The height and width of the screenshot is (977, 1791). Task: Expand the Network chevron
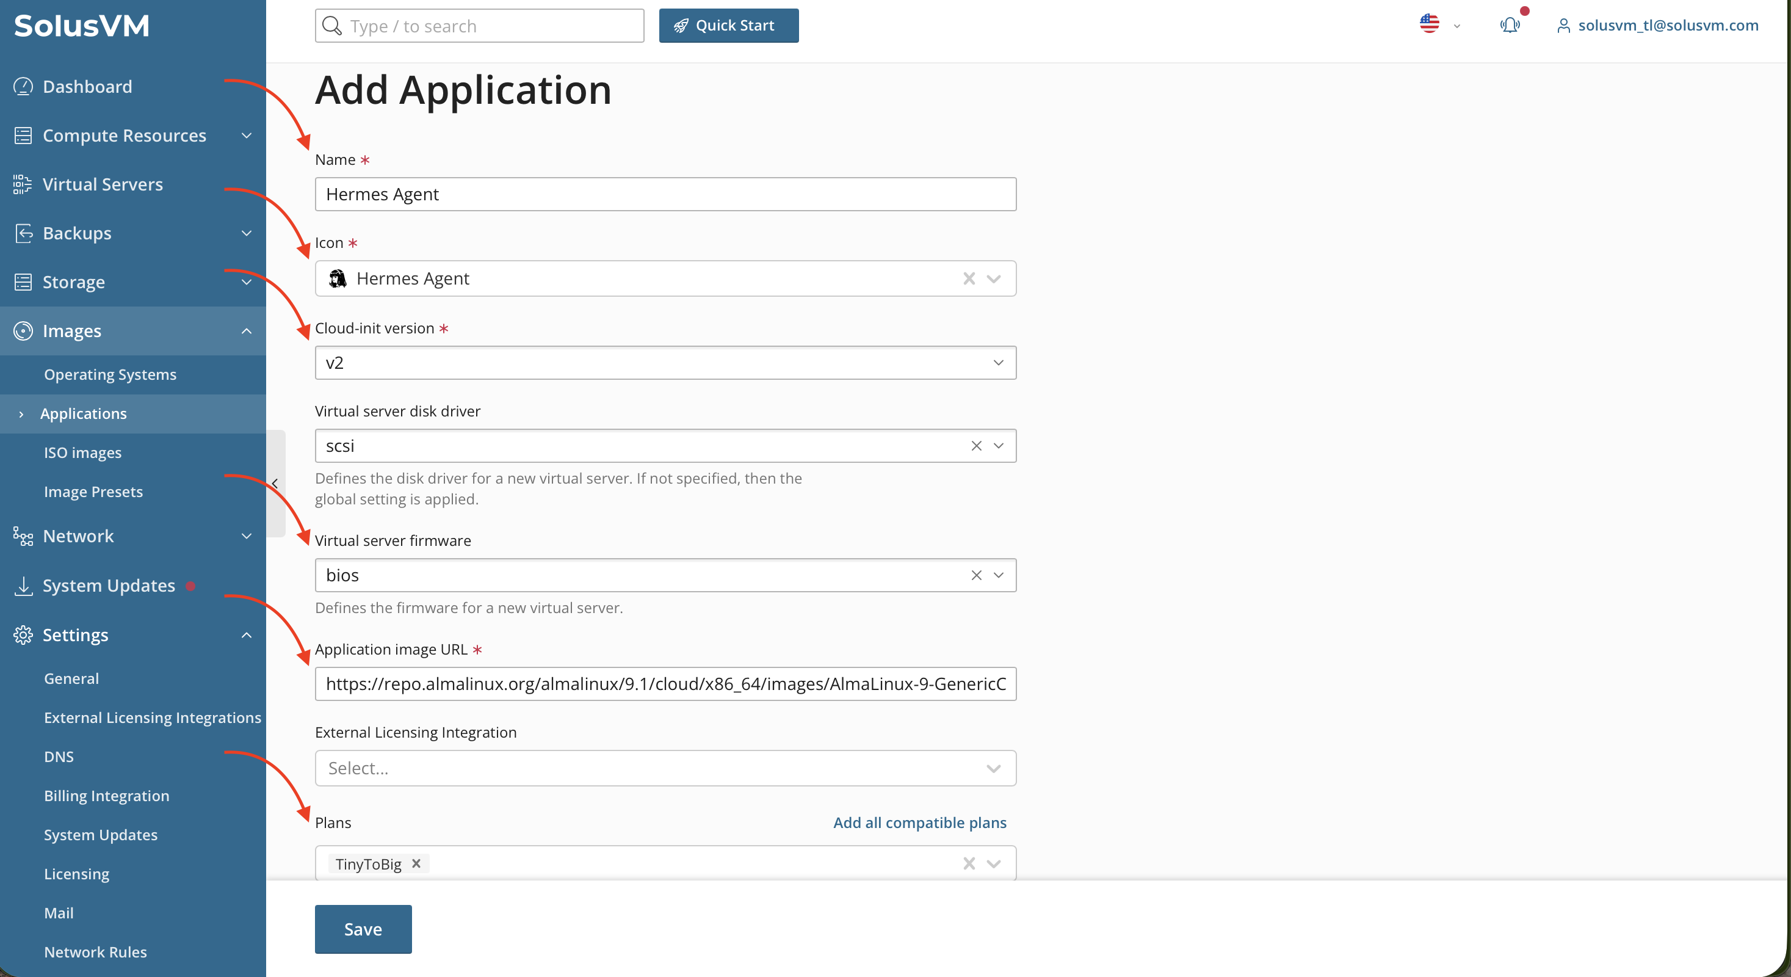246,536
